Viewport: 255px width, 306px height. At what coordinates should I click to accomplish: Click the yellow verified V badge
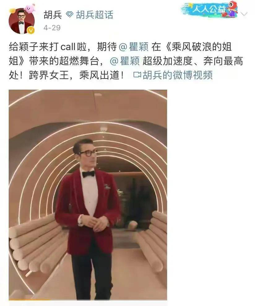(31, 30)
